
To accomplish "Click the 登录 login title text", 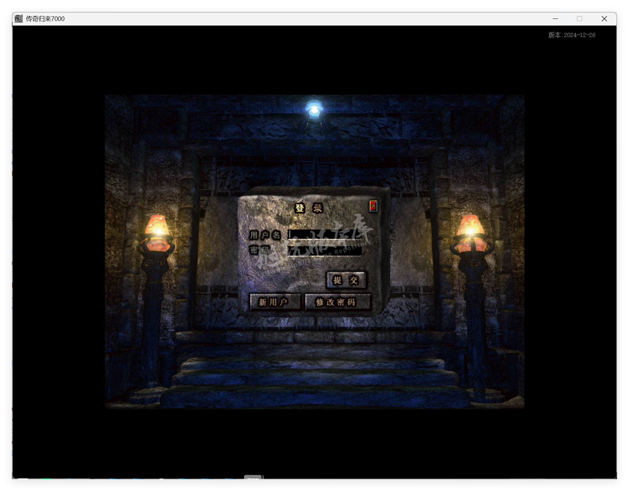I will point(308,208).
